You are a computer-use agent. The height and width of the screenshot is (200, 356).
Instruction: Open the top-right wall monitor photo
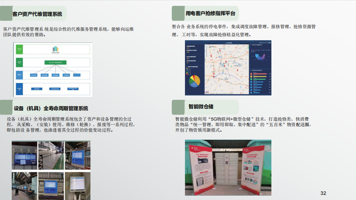(x=78, y=156)
